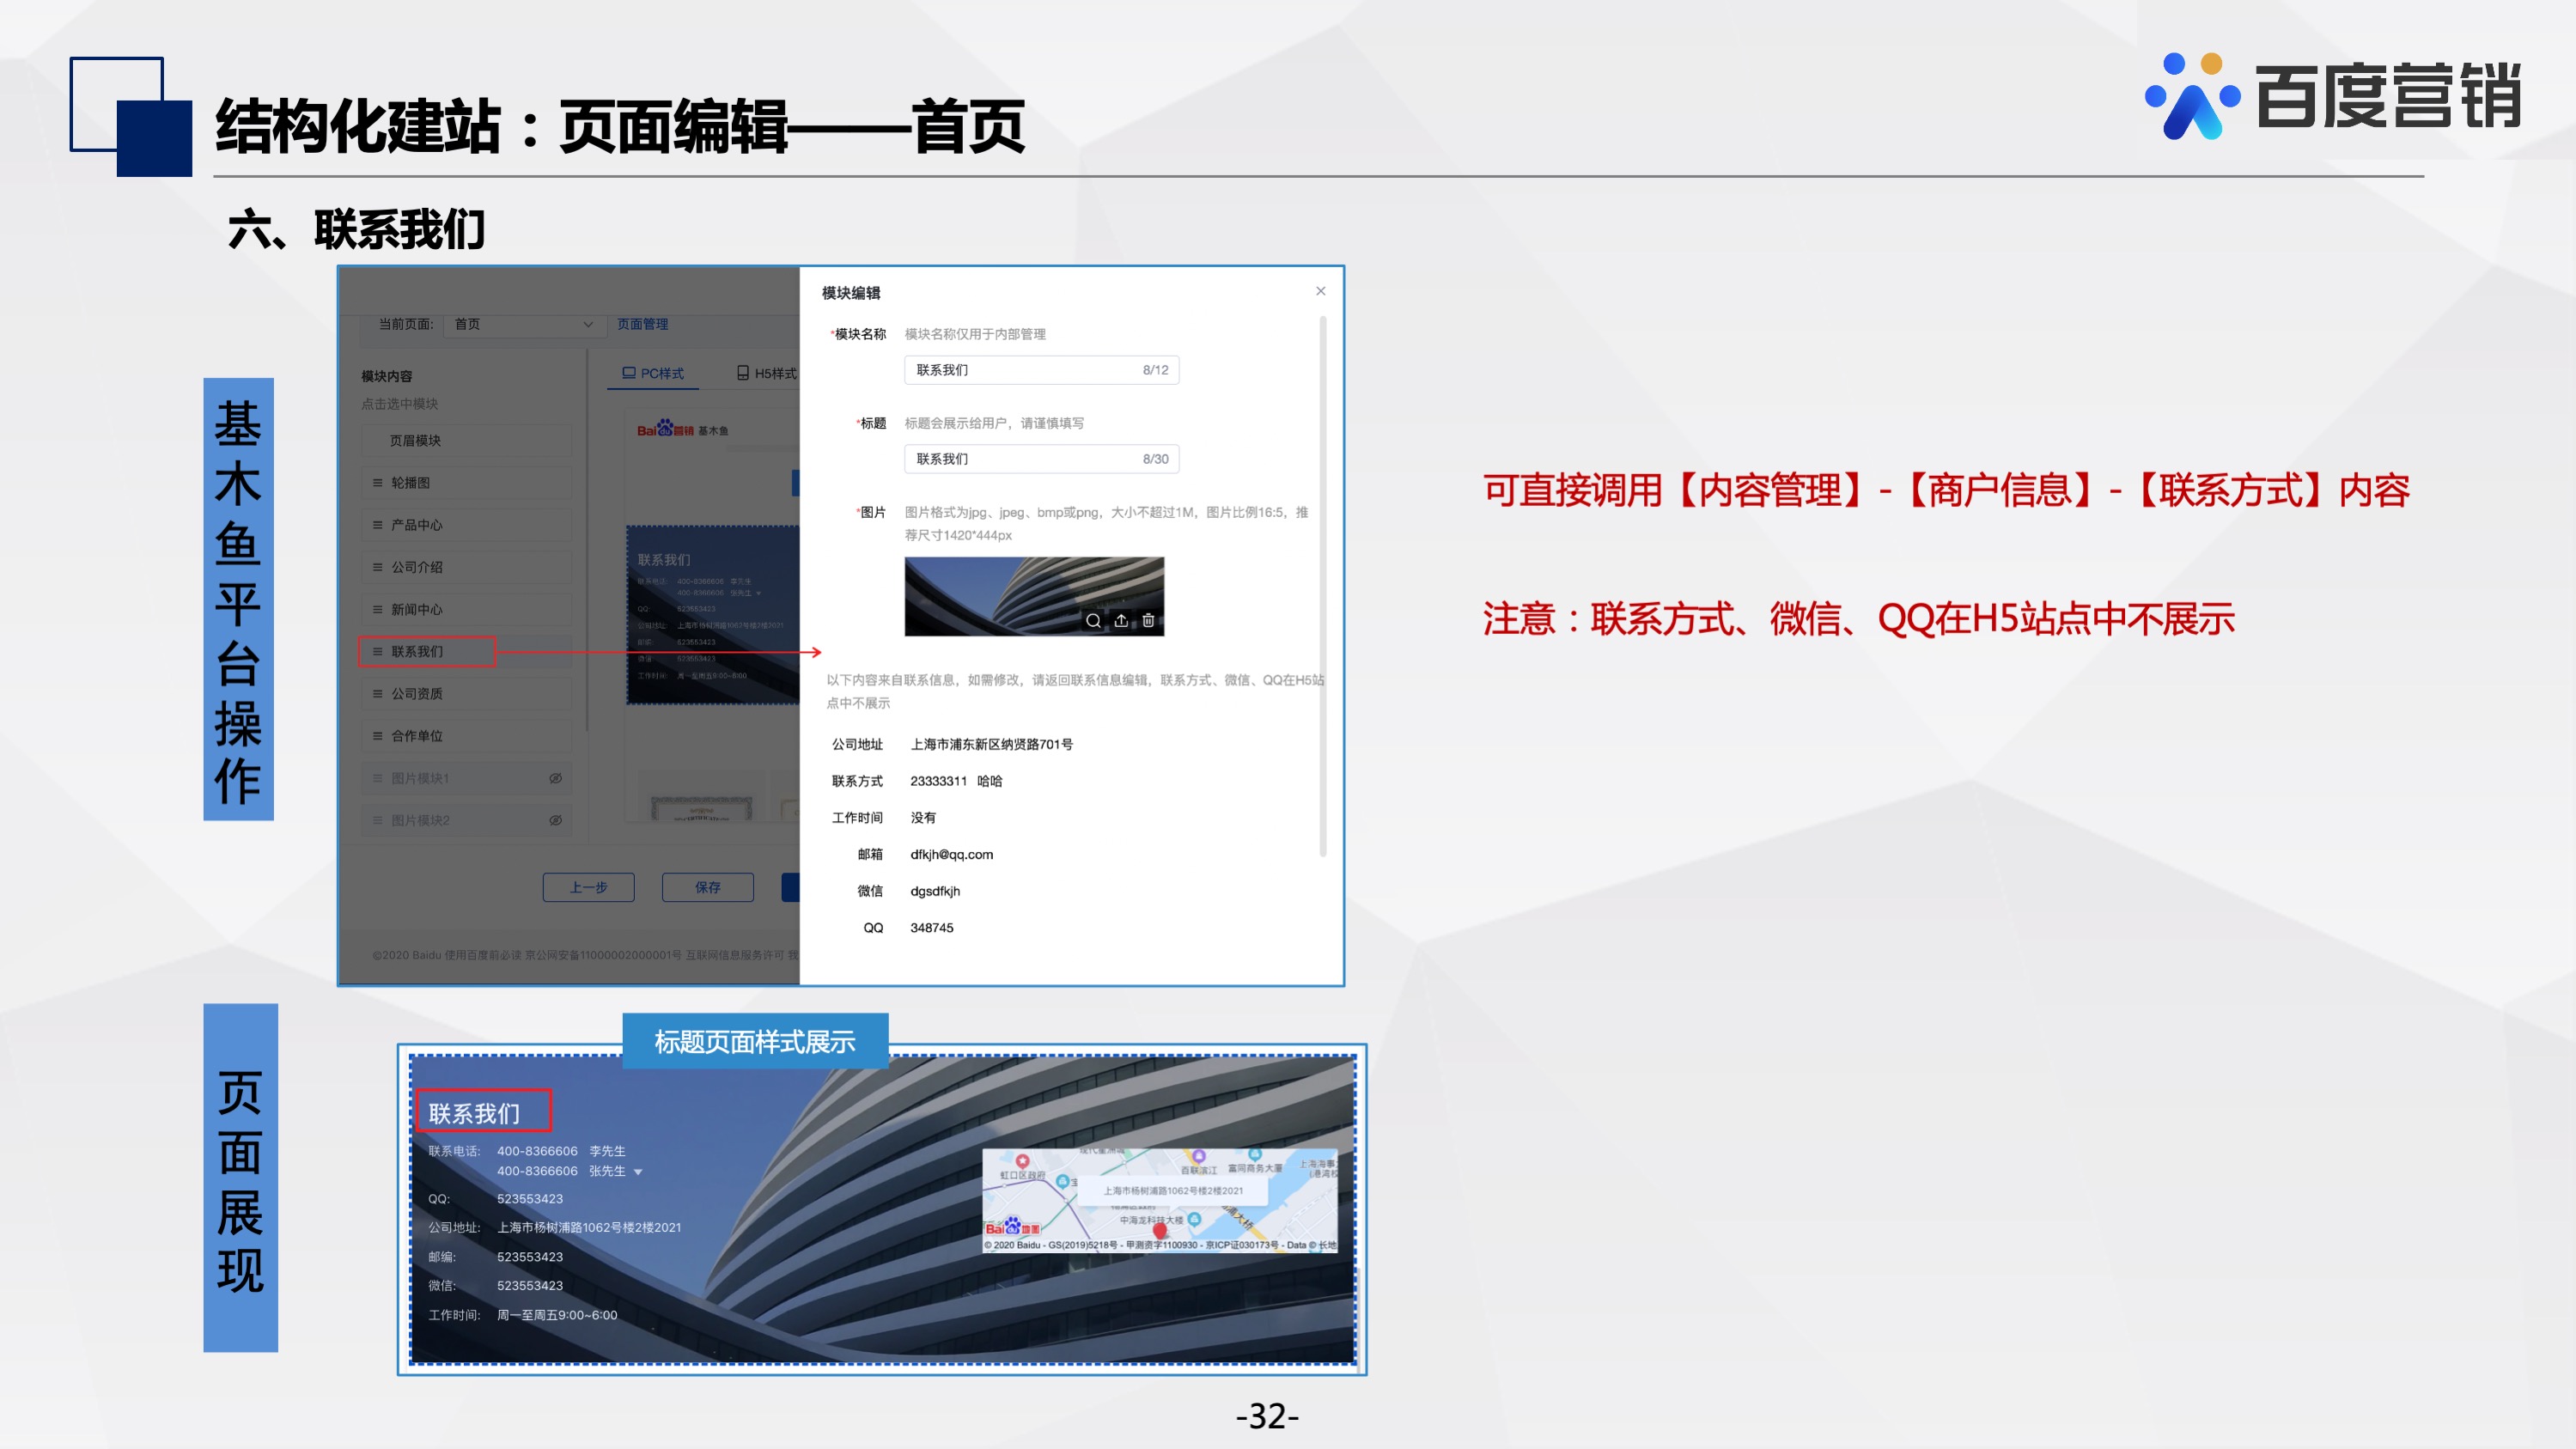Click the 微信 value dgsdfkjh
Viewport: 2576px width, 1449px height.
click(935, 891)
